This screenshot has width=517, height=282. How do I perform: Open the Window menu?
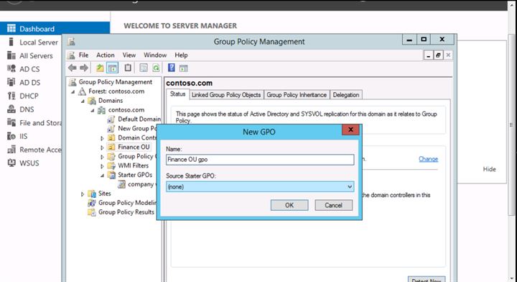155,55
